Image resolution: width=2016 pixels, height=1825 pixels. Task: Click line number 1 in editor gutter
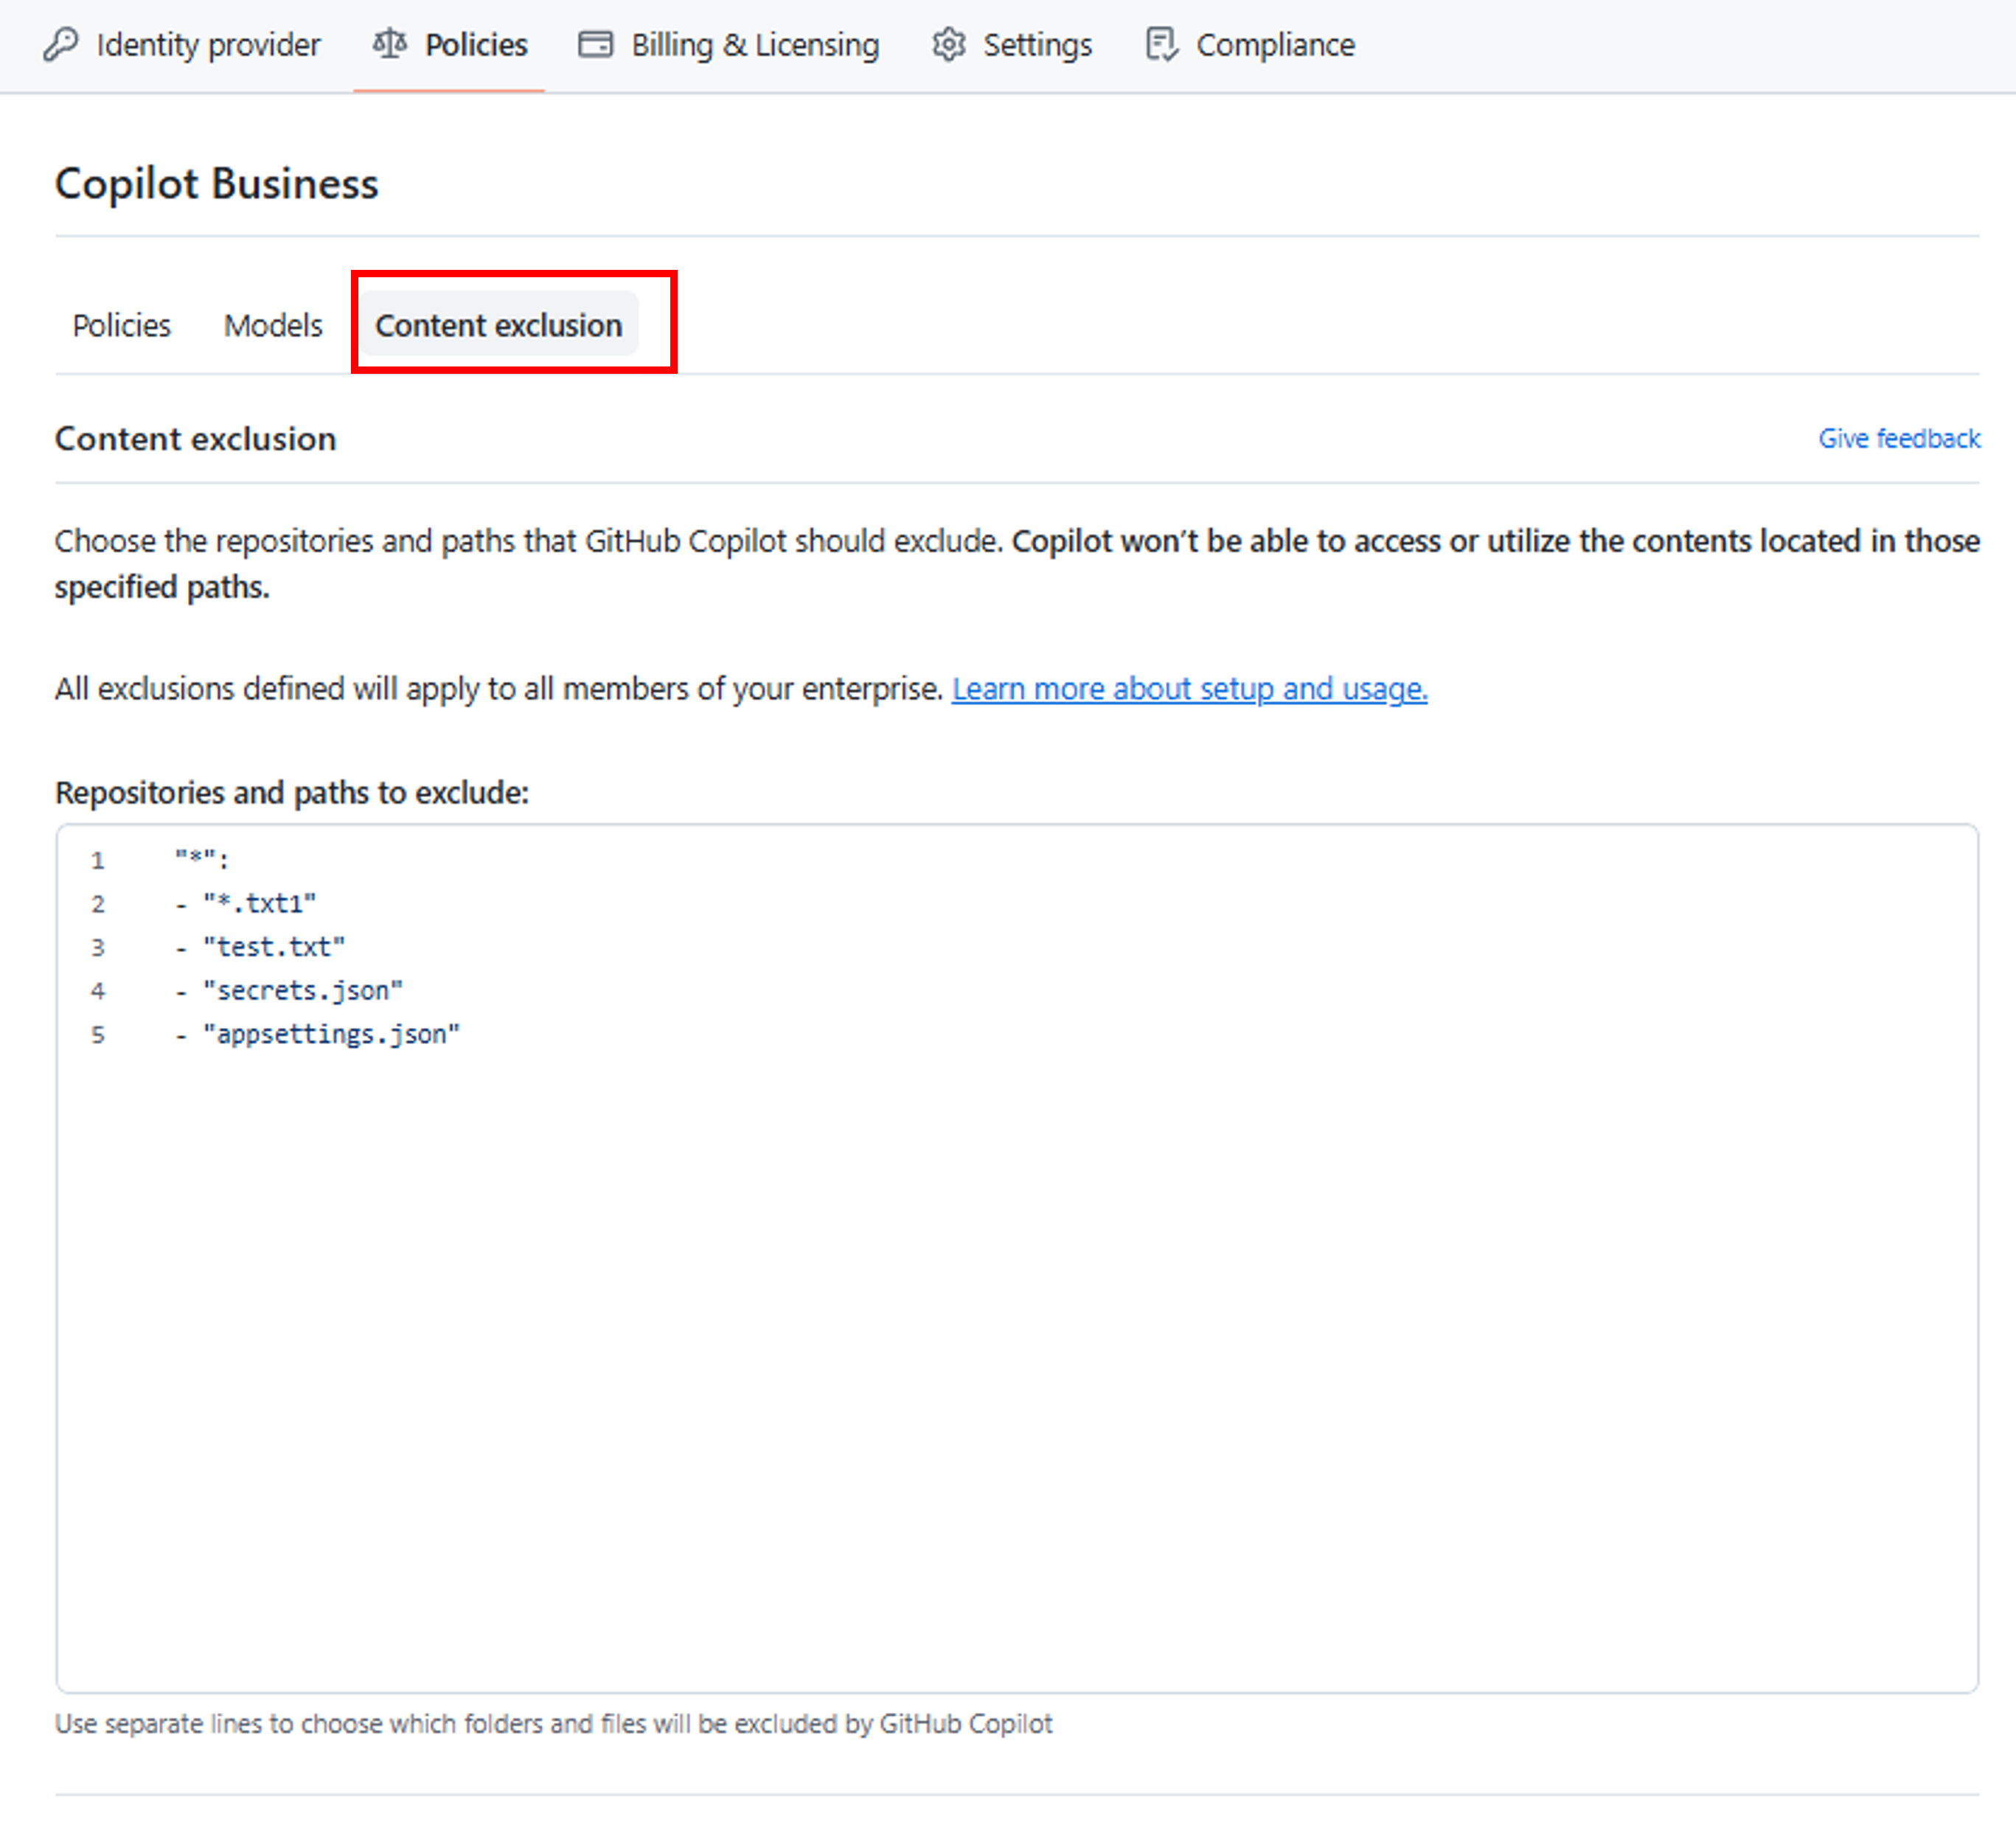pos(98,860)
